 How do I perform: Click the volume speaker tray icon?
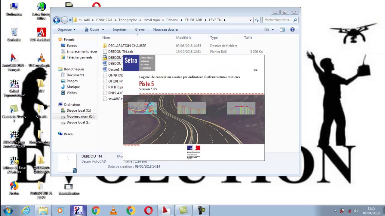pyautogui.click(x=356, y=211)
